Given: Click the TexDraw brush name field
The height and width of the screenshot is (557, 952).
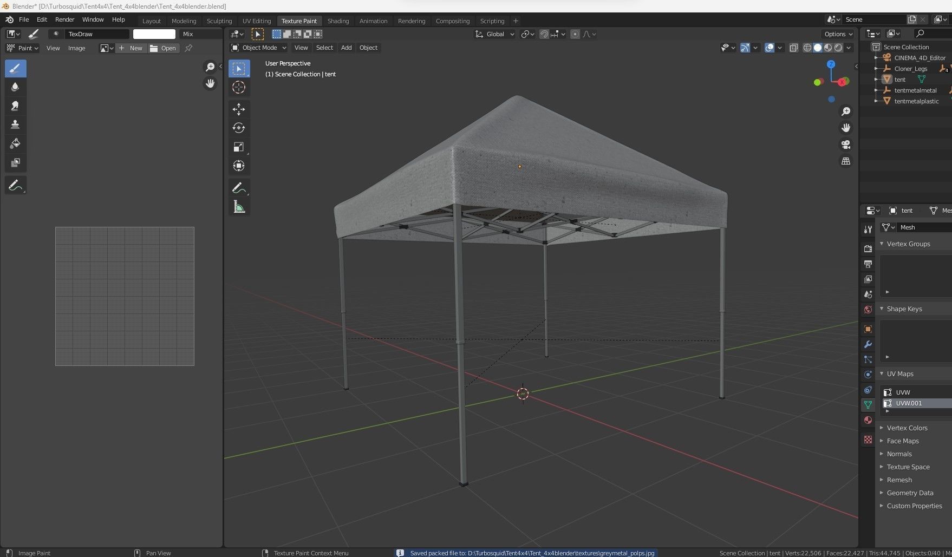Looking at the screenshot, I should point(97,34).
